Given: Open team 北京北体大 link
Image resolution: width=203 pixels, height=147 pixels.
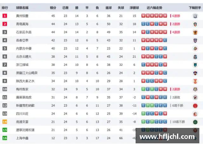Looking at the screenshot, I should [x=24, y=56].
